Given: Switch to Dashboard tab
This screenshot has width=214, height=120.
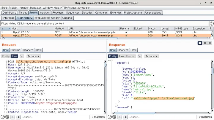Looking at the screenshot, I should pyautogui.click(x=10, y=13).
